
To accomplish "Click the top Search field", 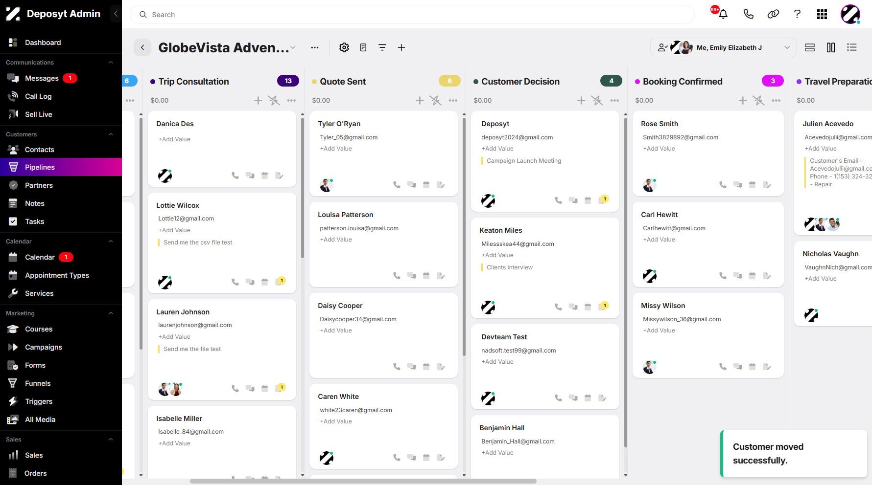I will click(412, 15).
